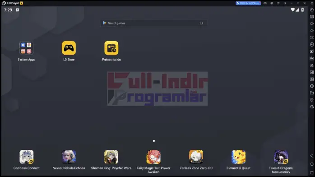This screenshot has width=315, height=177.
Task: Open the user account icon in title bar
Action: (272, 3)
